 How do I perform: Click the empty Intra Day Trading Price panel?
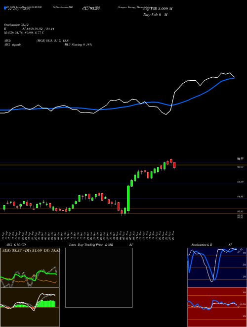pyautogui.click(x=99, y=277)
